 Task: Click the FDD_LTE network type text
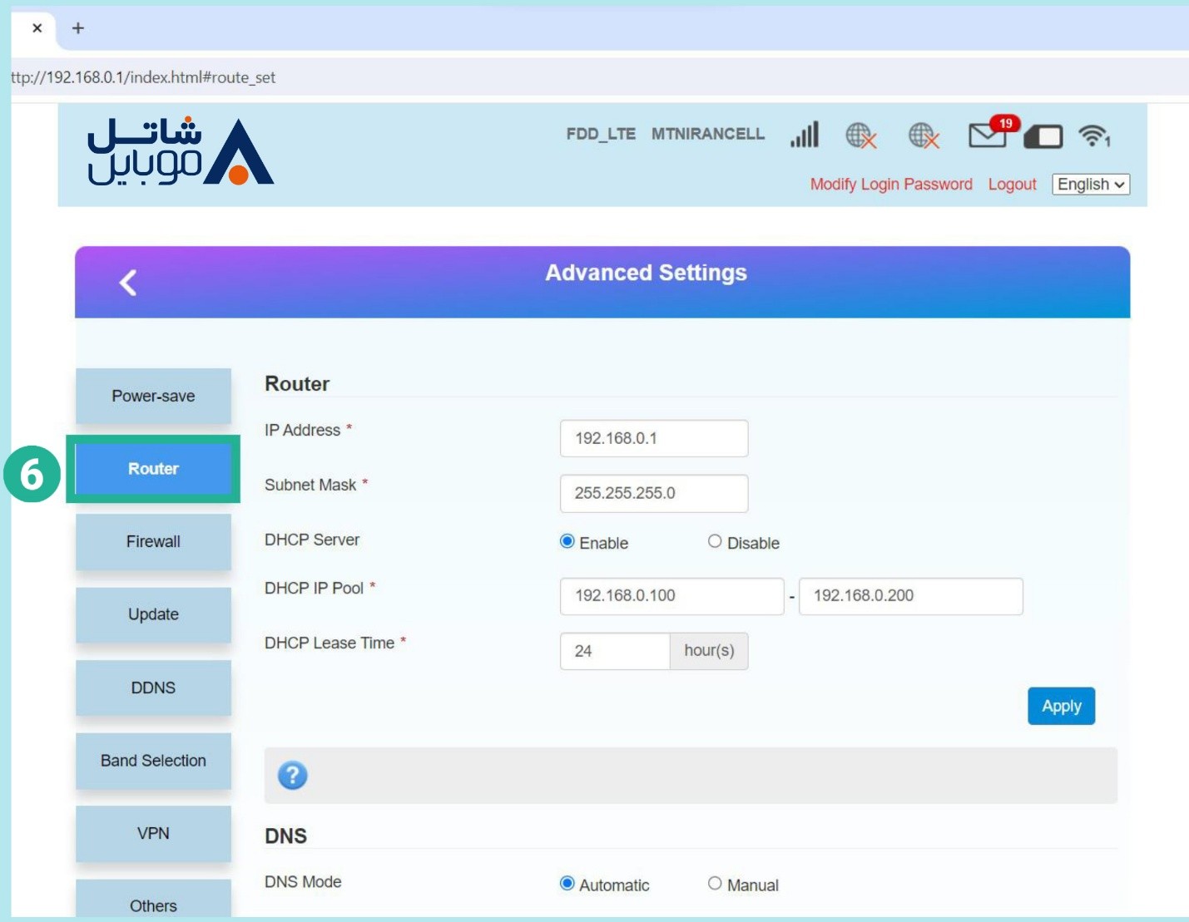click(601, 134)
